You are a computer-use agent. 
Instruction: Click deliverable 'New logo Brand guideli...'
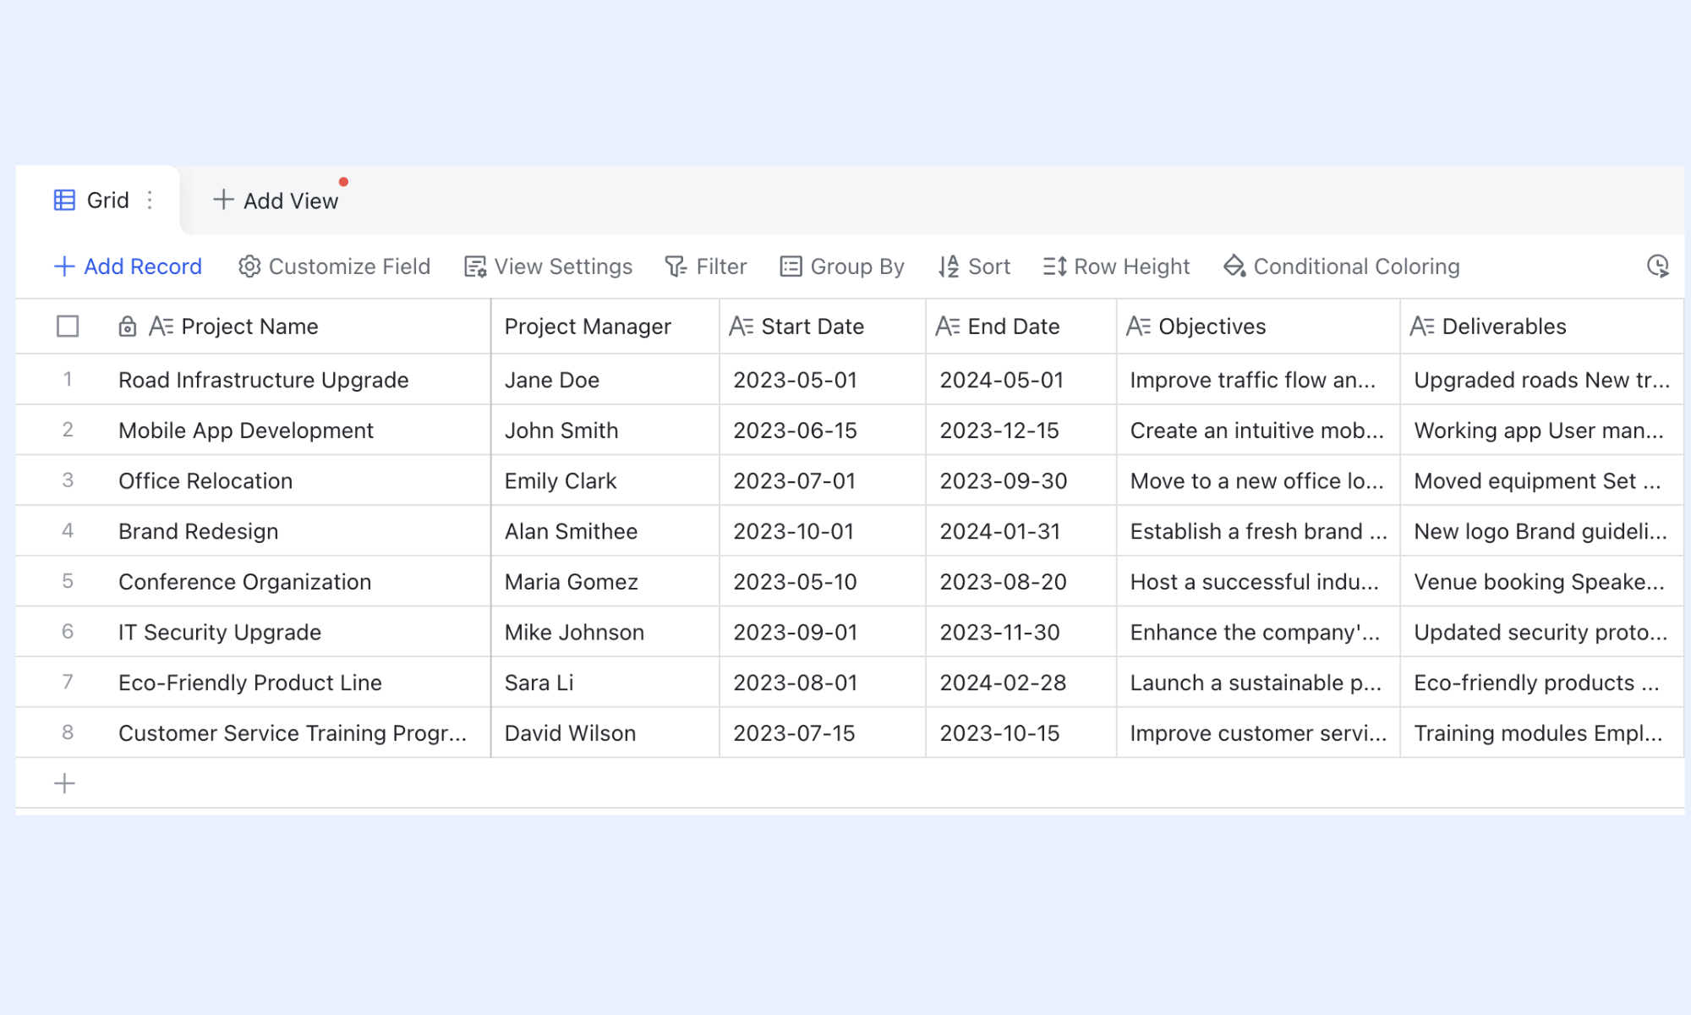coord(1542,531)
